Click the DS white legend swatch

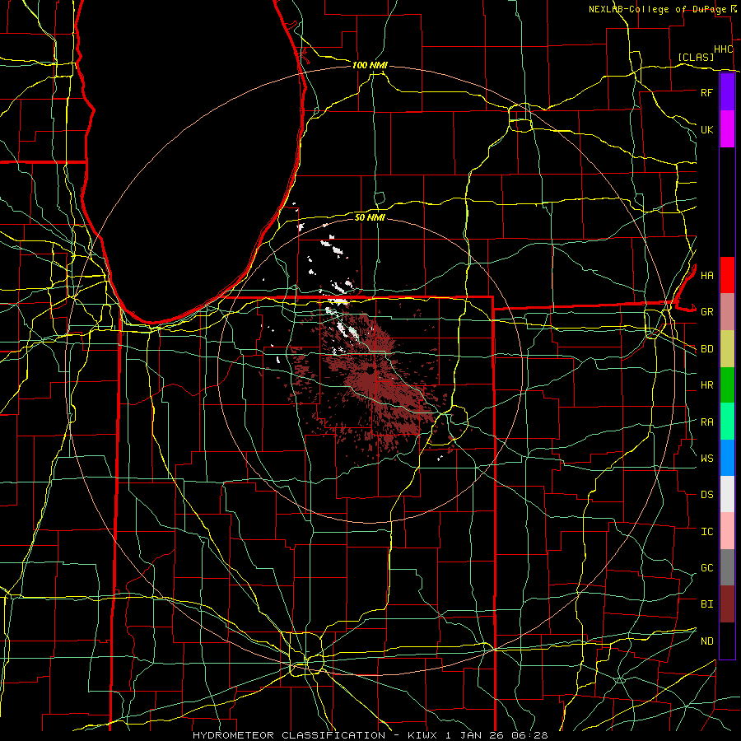727,494
